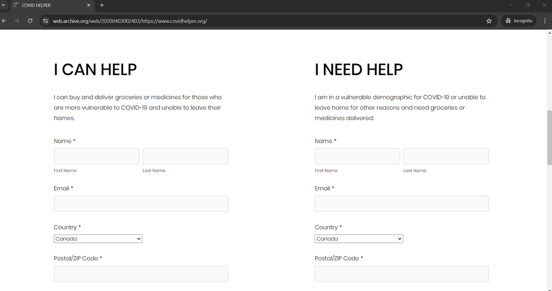
Task: Select the COVID HELPER tab
Action: [x=52, y=5]
